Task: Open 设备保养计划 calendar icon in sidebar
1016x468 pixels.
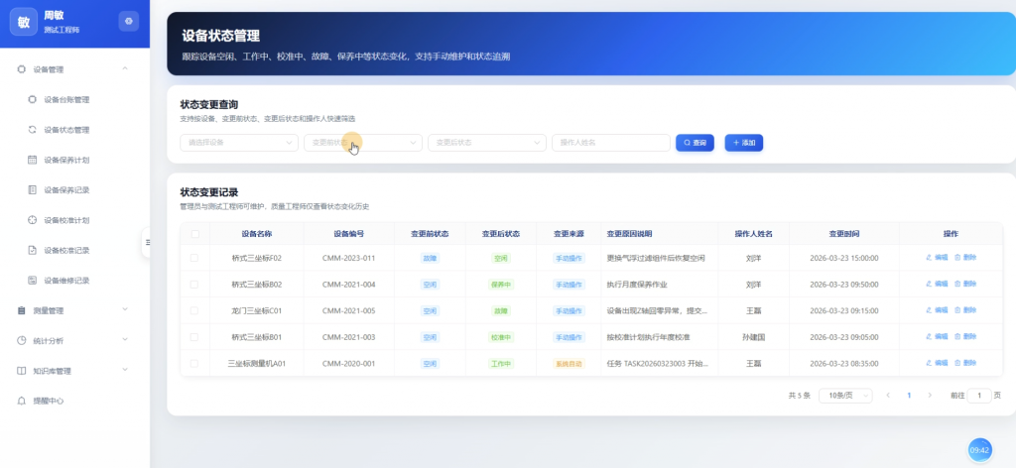Action: (x=33, y=160)
